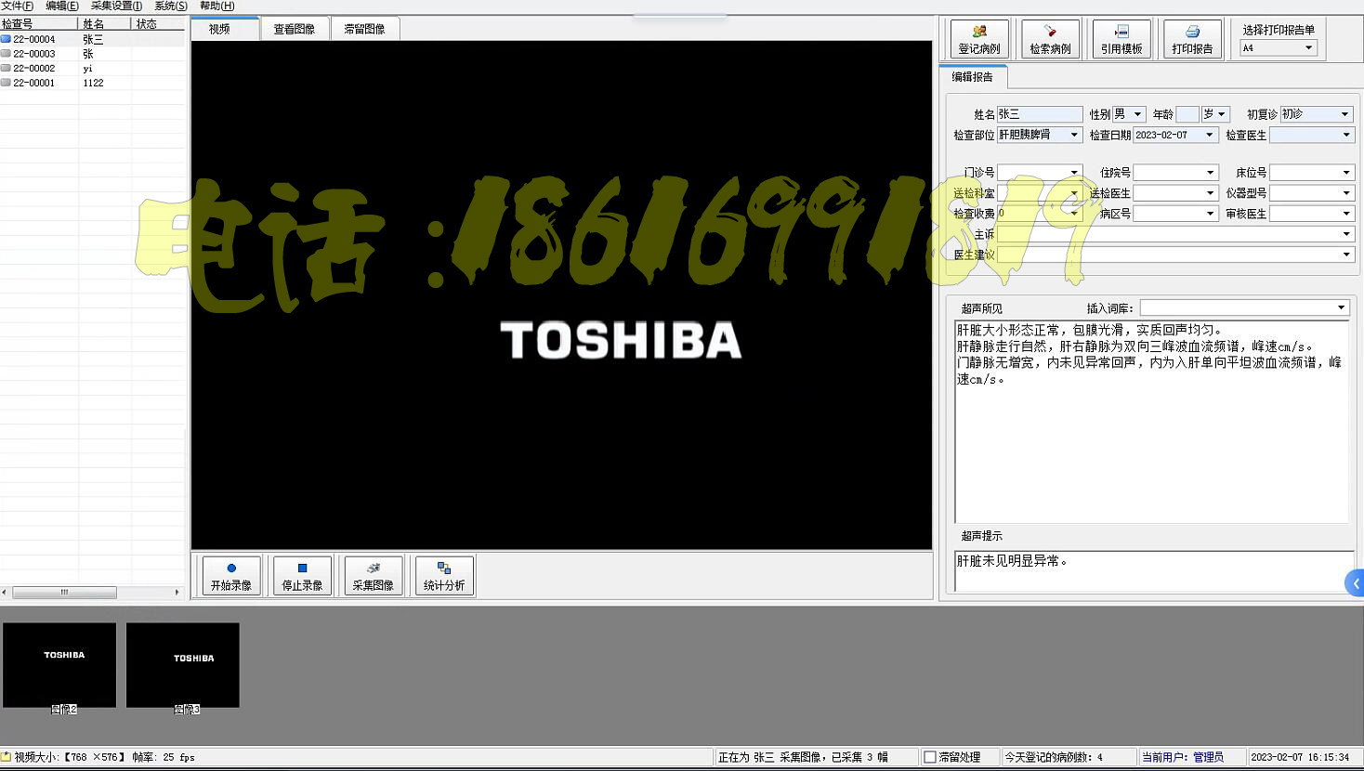This screenshot has width=1364, height=771.
Task: Select exam record 22-00004 icon
Action: click(6, 39)
